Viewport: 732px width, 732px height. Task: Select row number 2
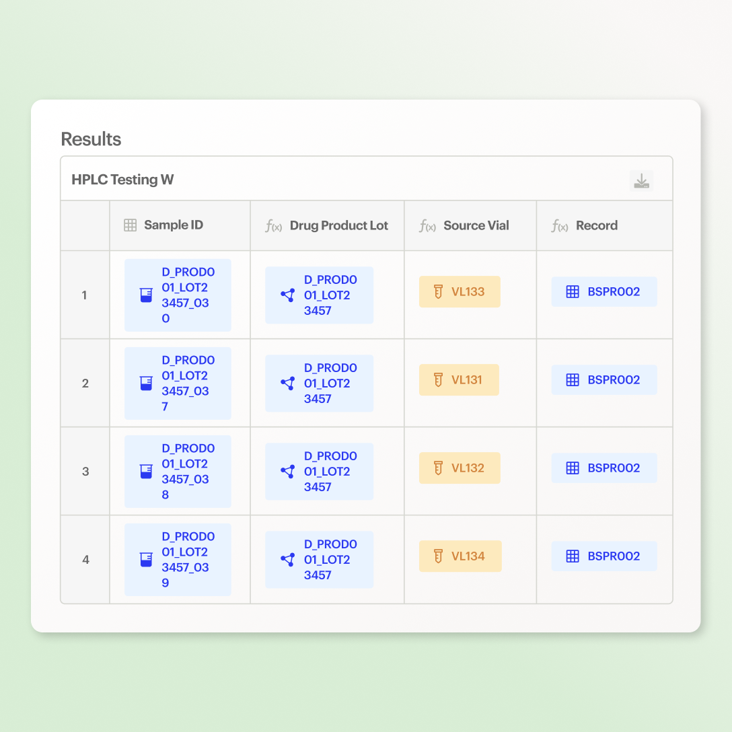click(x=85, y=383)
